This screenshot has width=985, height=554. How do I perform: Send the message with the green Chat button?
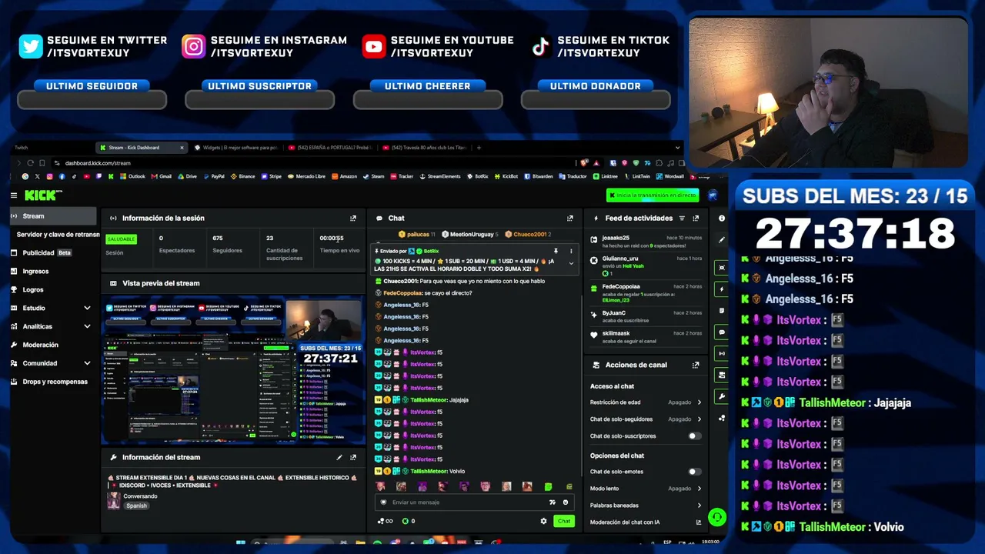click(x=564, y=521)
